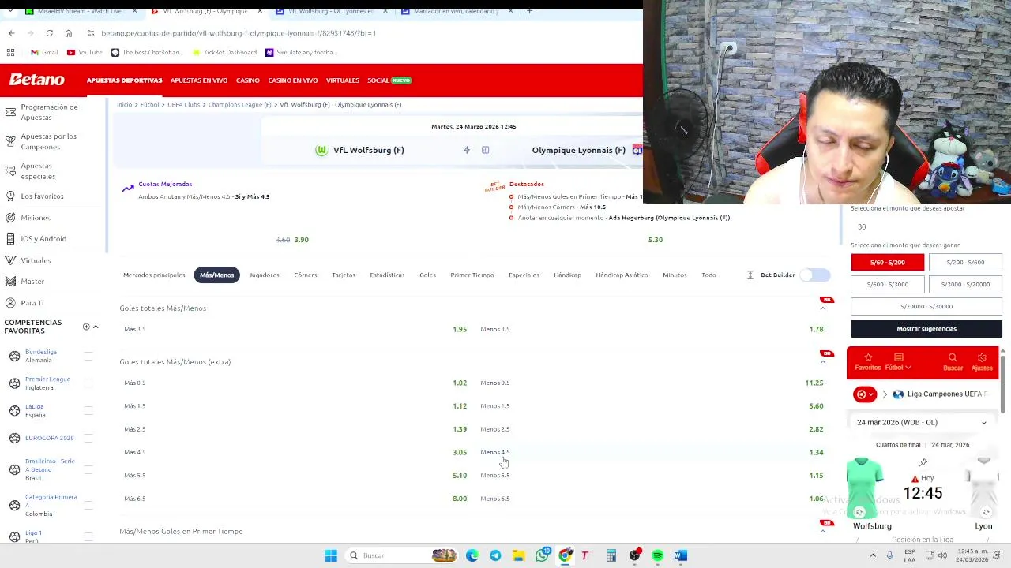Image resolution: width=1011 pixels, height=568 pixels.
Task: Click the Betano logo
Action: coord(37,80)
